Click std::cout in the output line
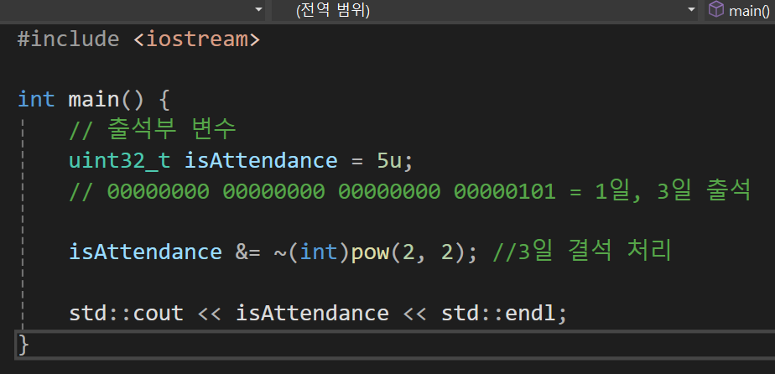This screenshot has width=775, height=374. (x=126, y=314)
